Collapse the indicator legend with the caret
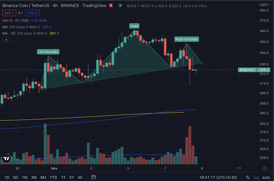Viewport: 274px width, 181px height. 6,40
